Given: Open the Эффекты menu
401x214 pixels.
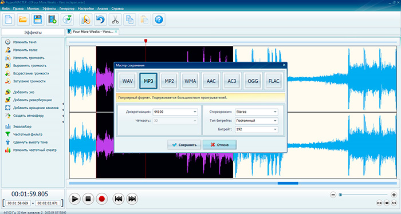Looking at the screenshot, I should 49,9.
